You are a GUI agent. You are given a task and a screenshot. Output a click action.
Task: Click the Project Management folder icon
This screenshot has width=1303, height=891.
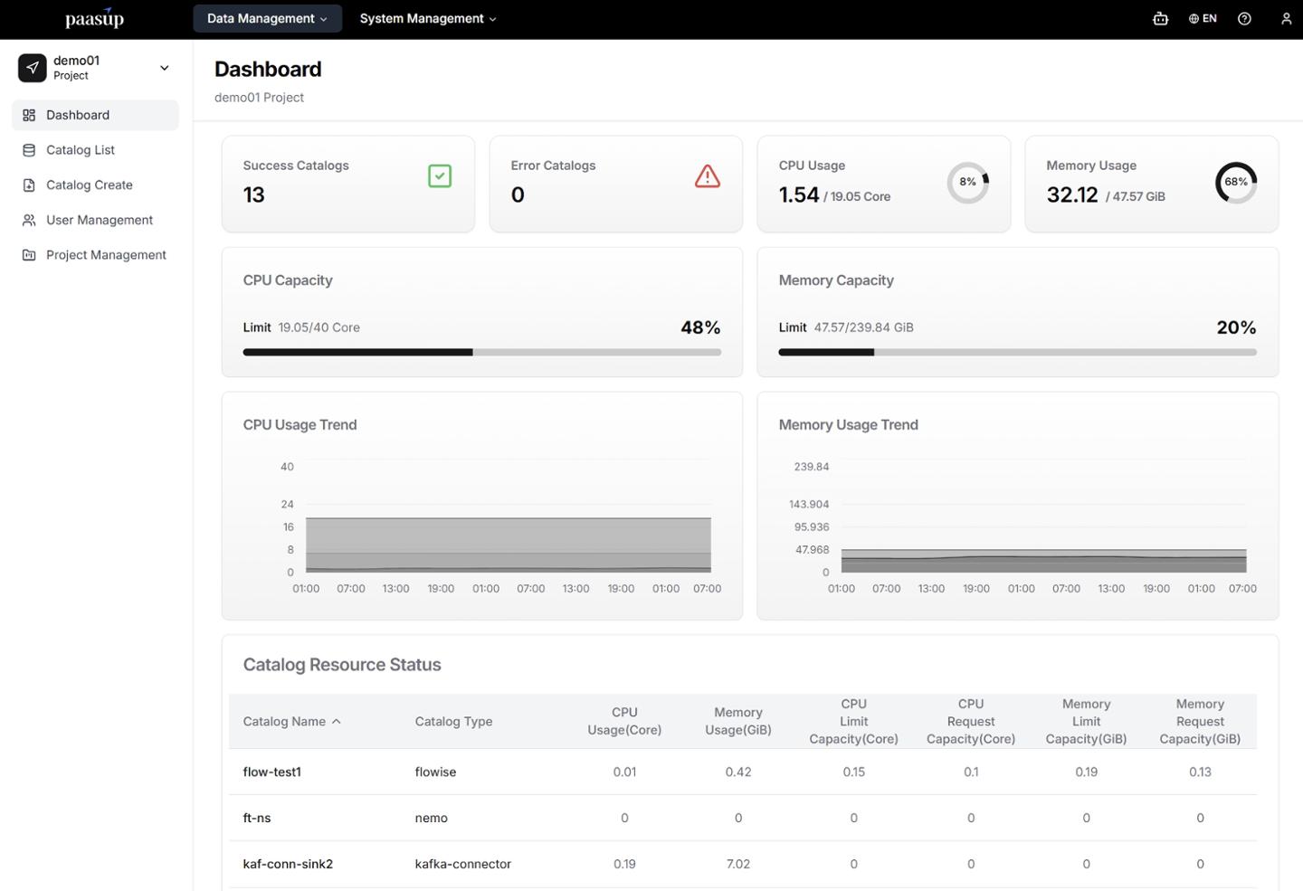(x=29, y=255)
